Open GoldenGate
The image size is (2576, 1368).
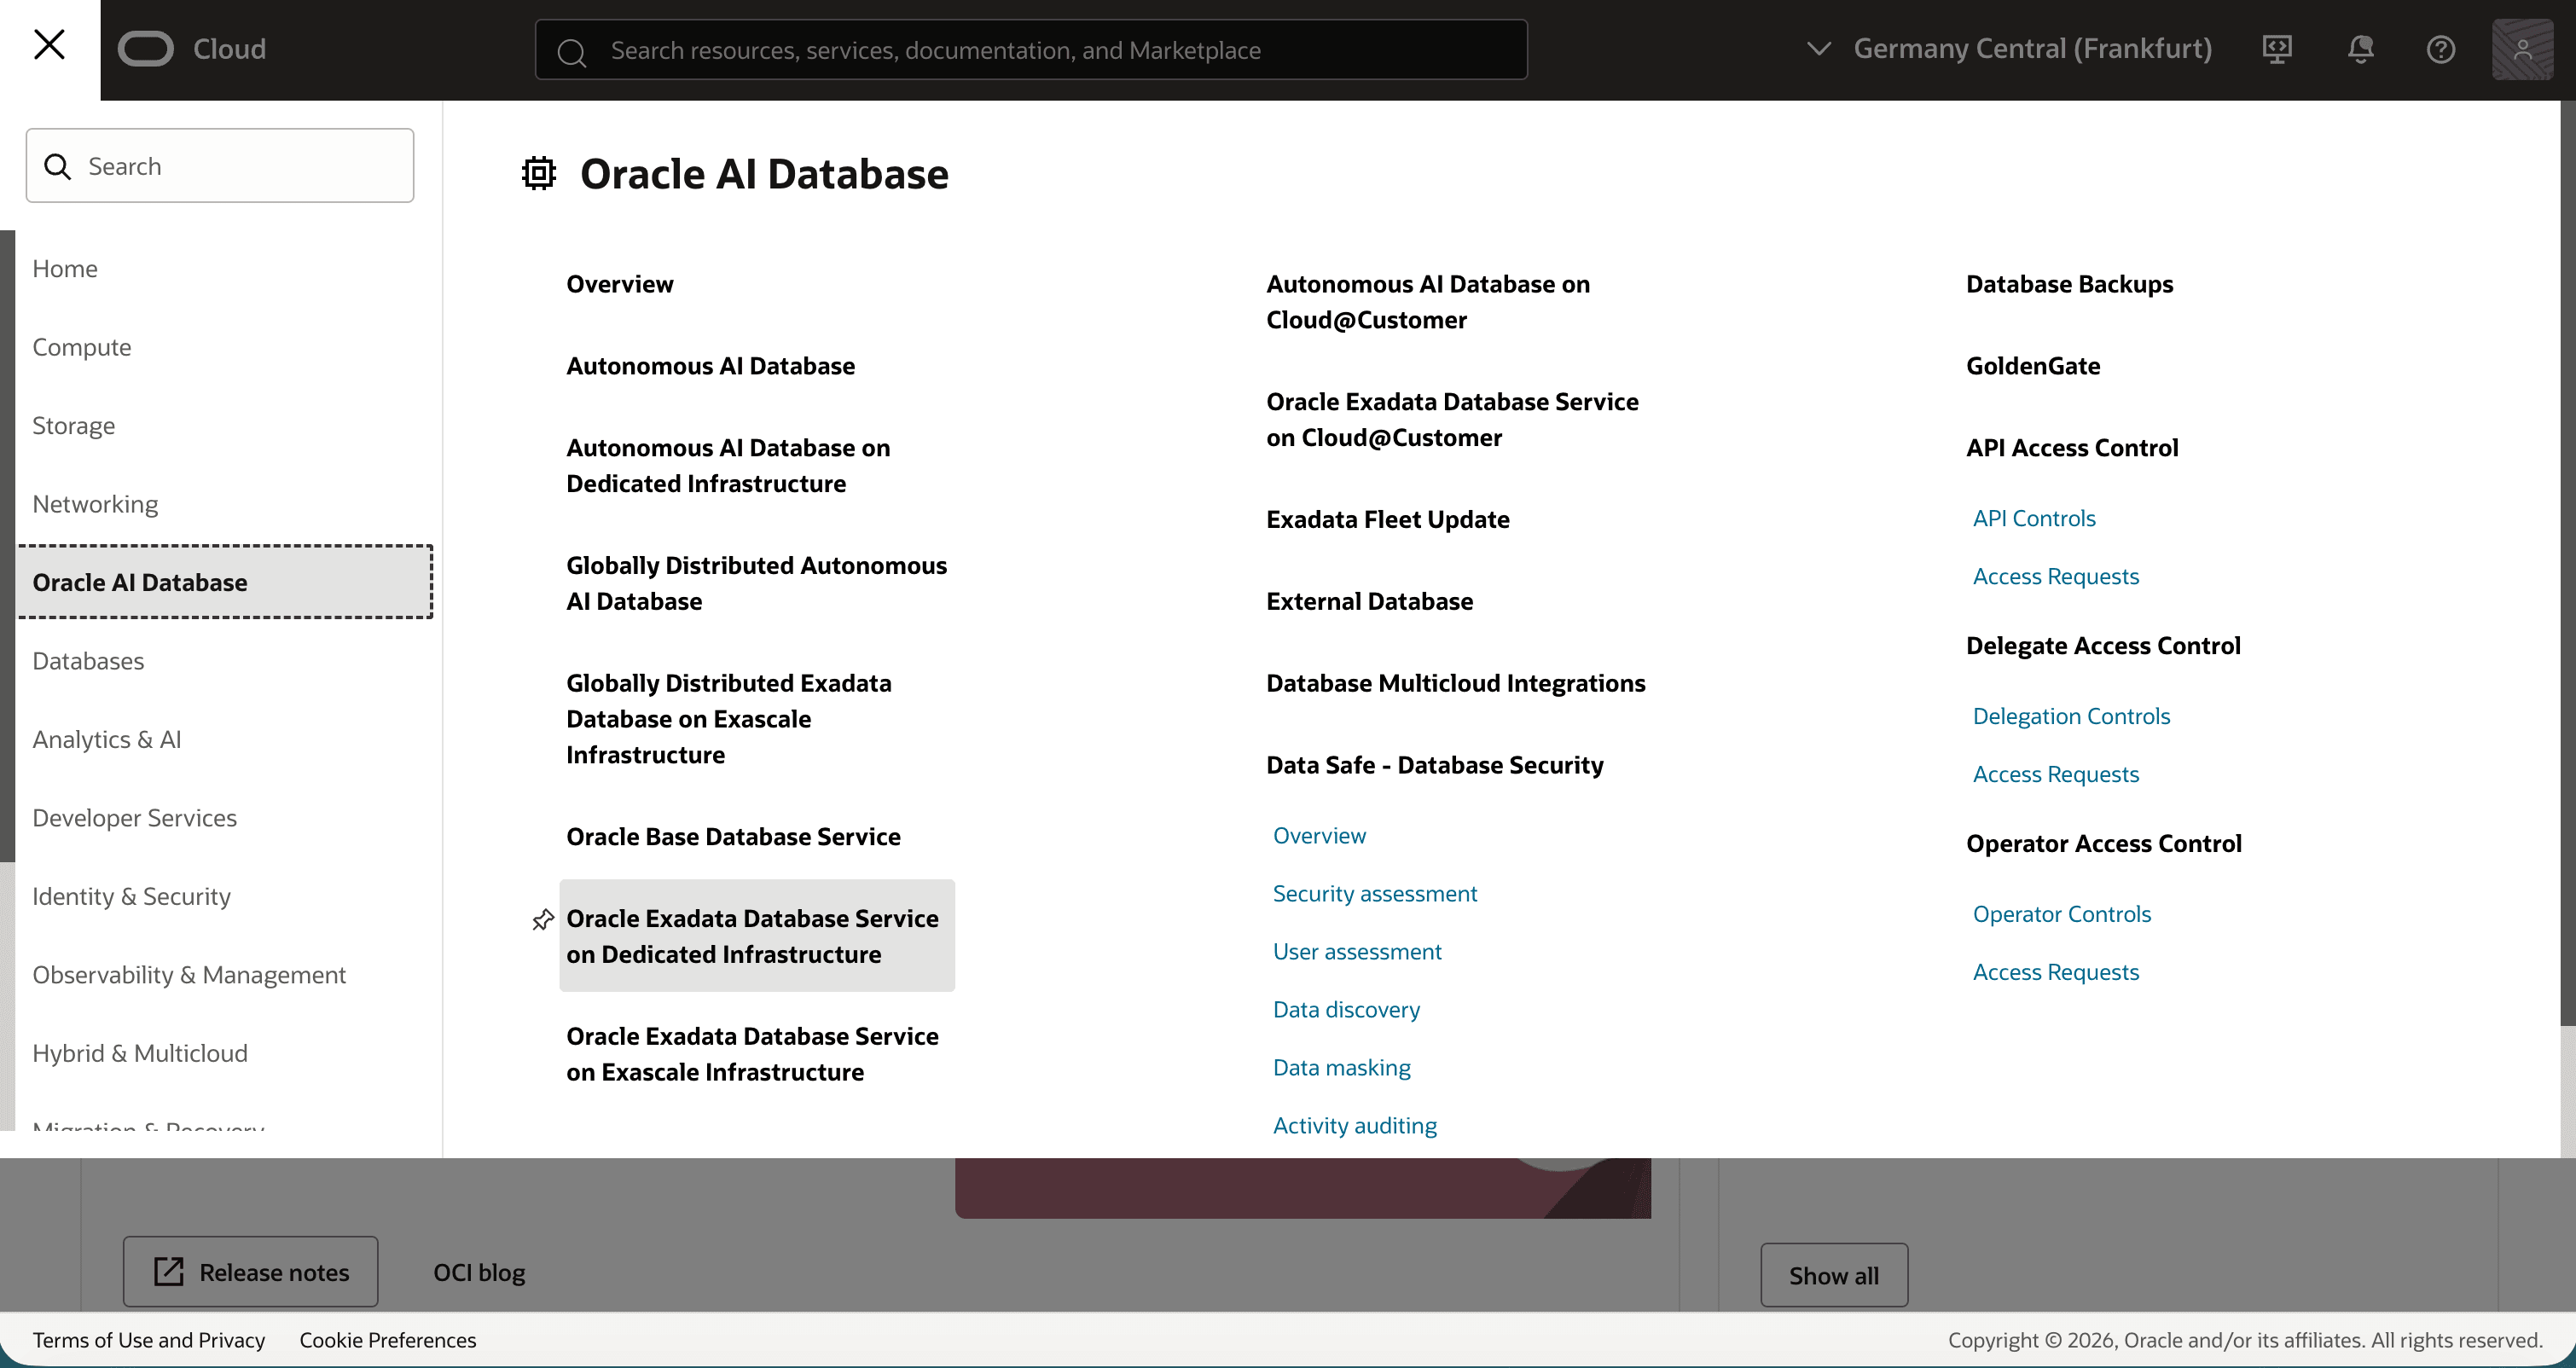(2033, 366)
